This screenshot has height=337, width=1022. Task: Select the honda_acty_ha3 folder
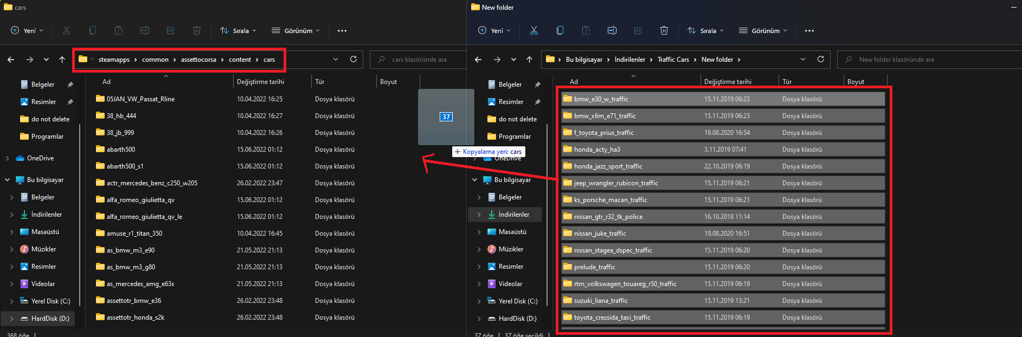coord(723,150)
